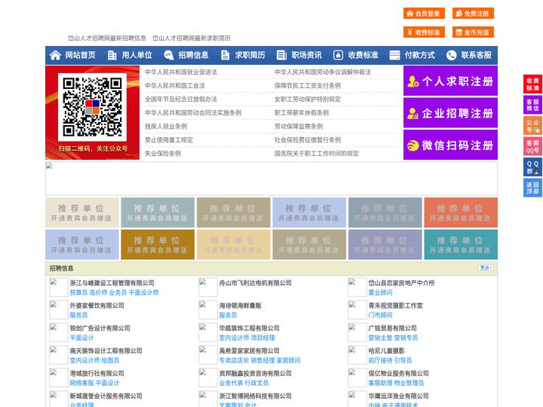Screen dimensions: 543x407
Task: Open 失业保险条例 link
Action: [163, 153]
